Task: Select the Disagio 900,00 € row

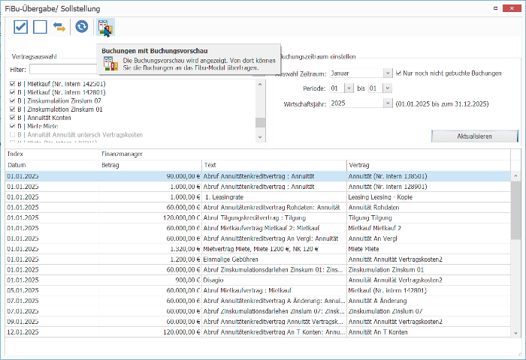Action: pyautogui.click(x=258, y=280)
